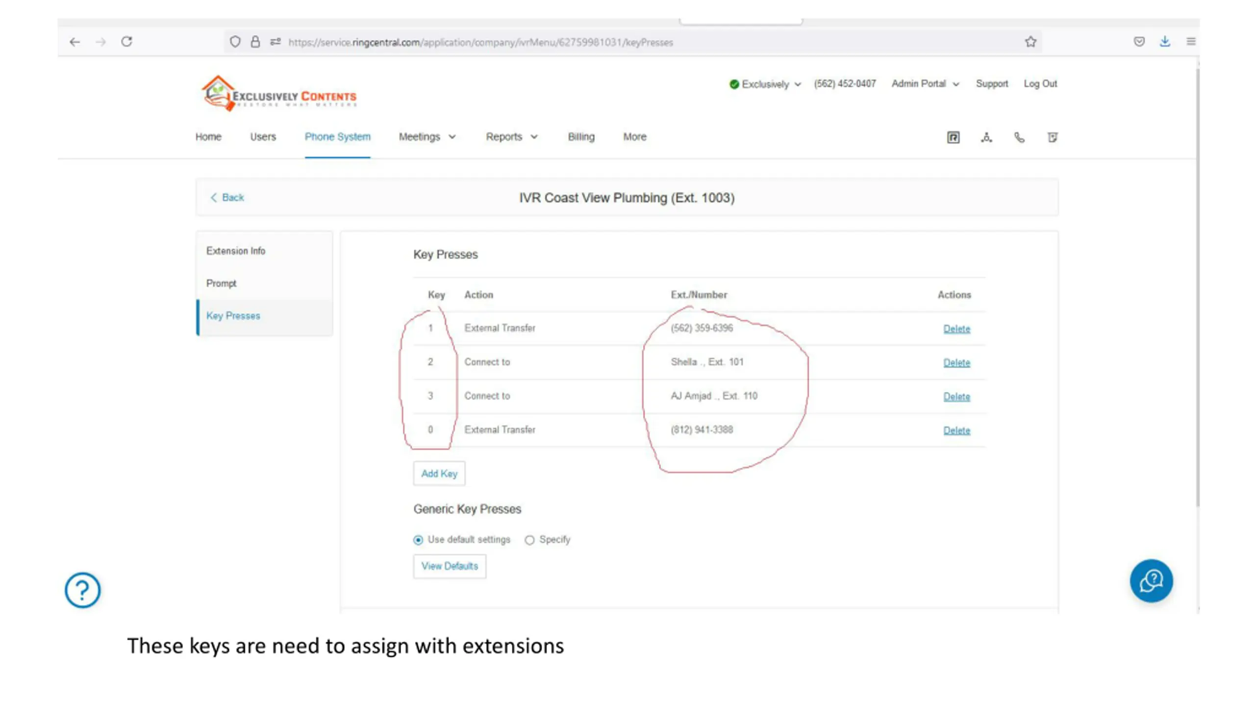The height and width of the screenshot is (706, 1255).
Task: Select Use default settings radio
Action: point(418,540)
